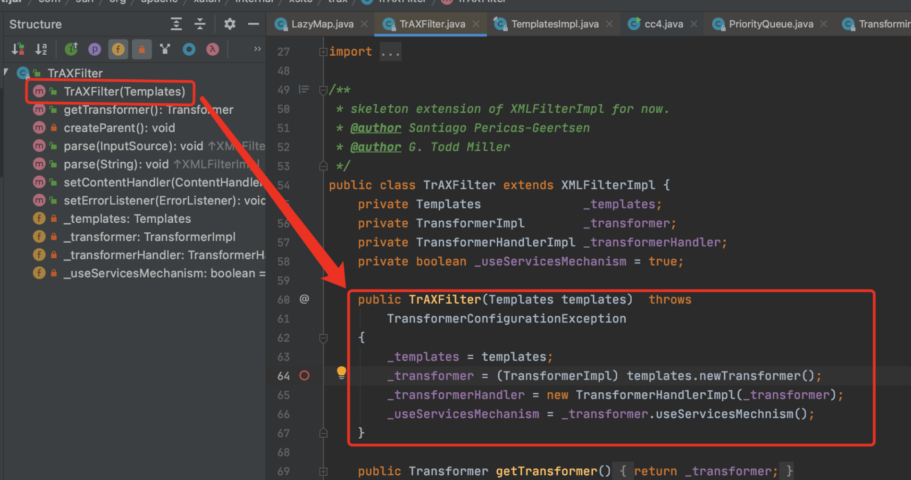Click line number 63 in gutter
The height and width of the screenshot is (480, 911).
click(284, 357)
